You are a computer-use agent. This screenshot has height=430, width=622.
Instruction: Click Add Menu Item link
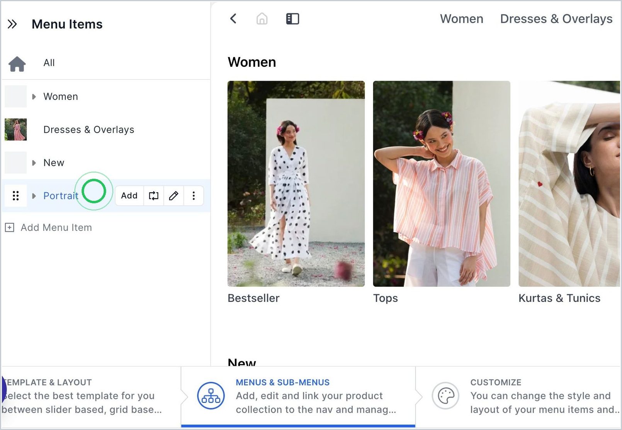pos(56,227)
